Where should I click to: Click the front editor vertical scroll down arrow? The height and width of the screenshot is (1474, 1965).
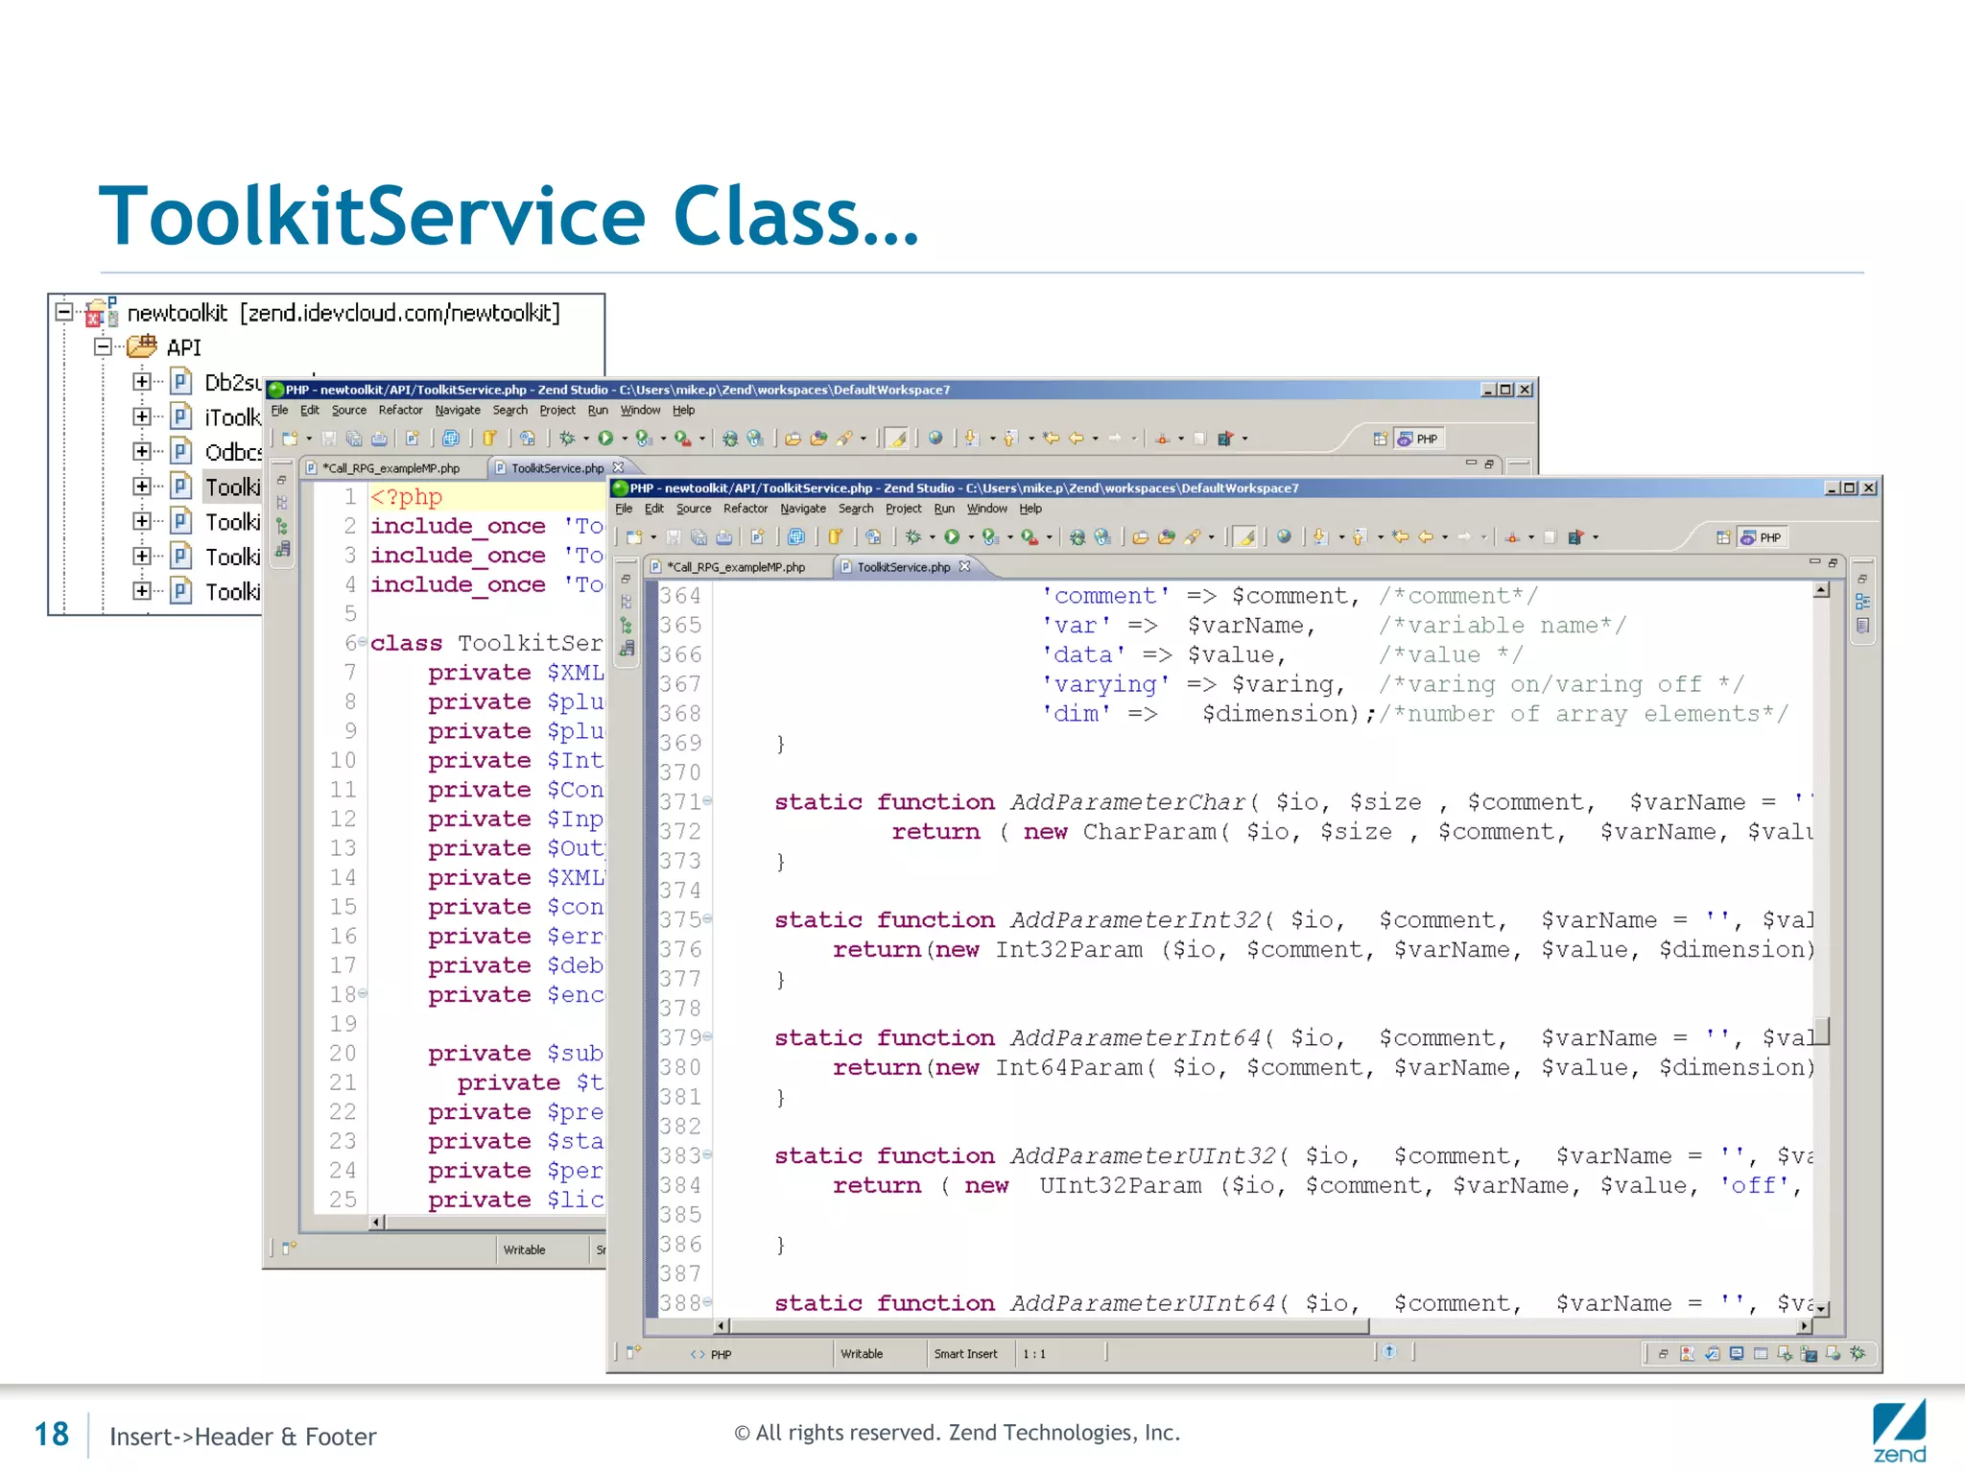tap(1821, 1309)
